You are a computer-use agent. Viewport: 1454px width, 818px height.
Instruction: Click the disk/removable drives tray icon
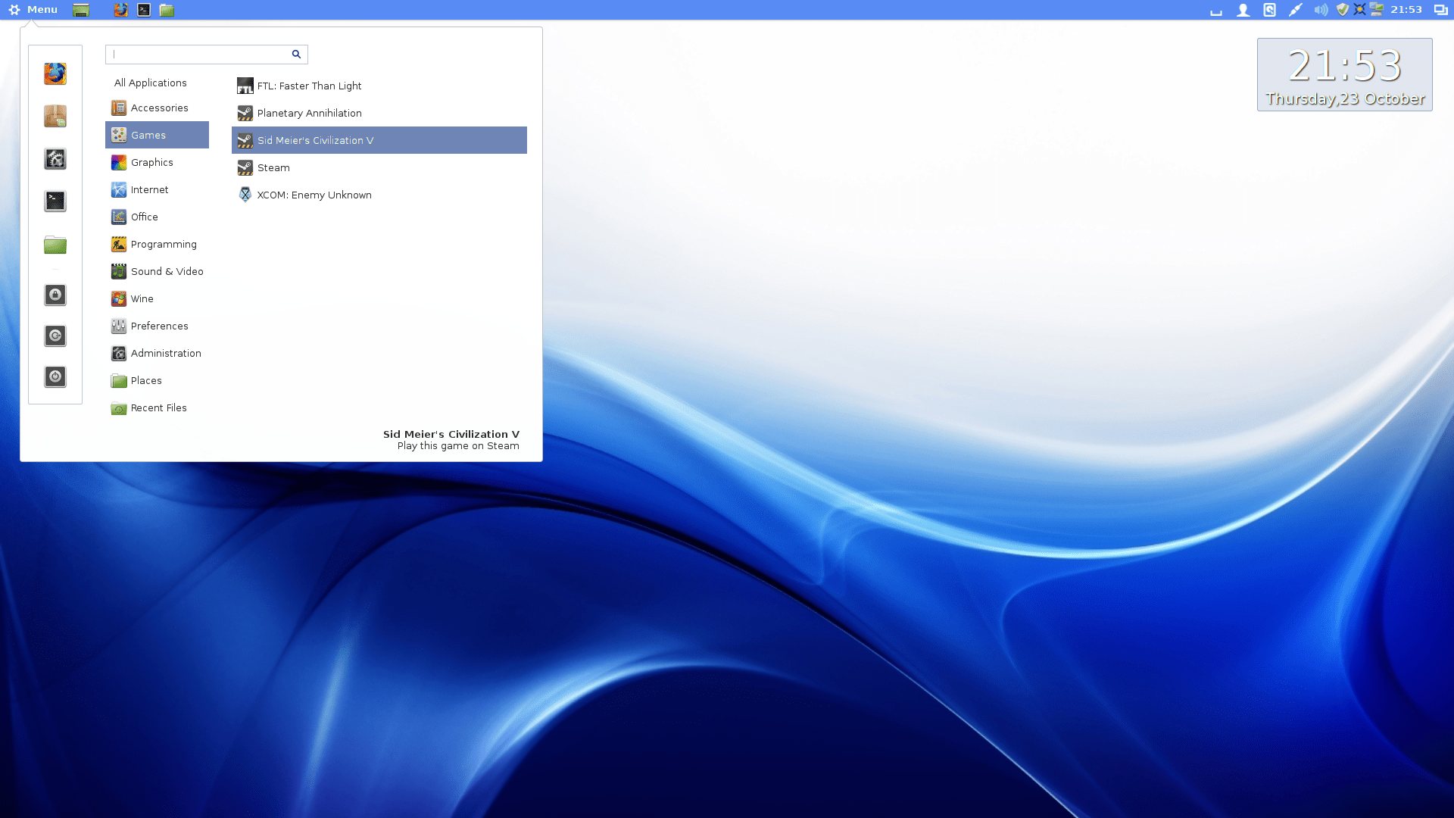click(x=1270, y=10)
